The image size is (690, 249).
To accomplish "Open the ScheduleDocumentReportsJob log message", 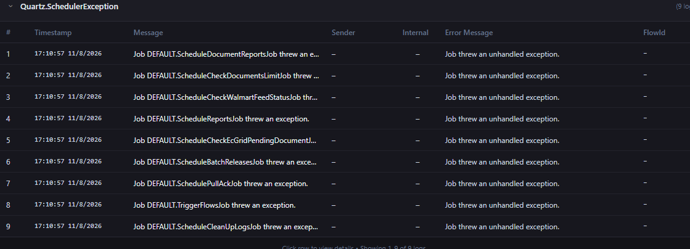I will (x=226, y=54).
